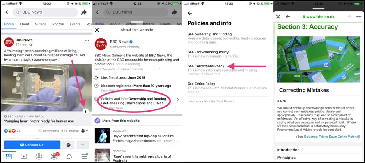This screenshot has height=163, width=365.
Task: Close the bbc.co.uk in-app browser with X
Action: [x=278, y=16]
